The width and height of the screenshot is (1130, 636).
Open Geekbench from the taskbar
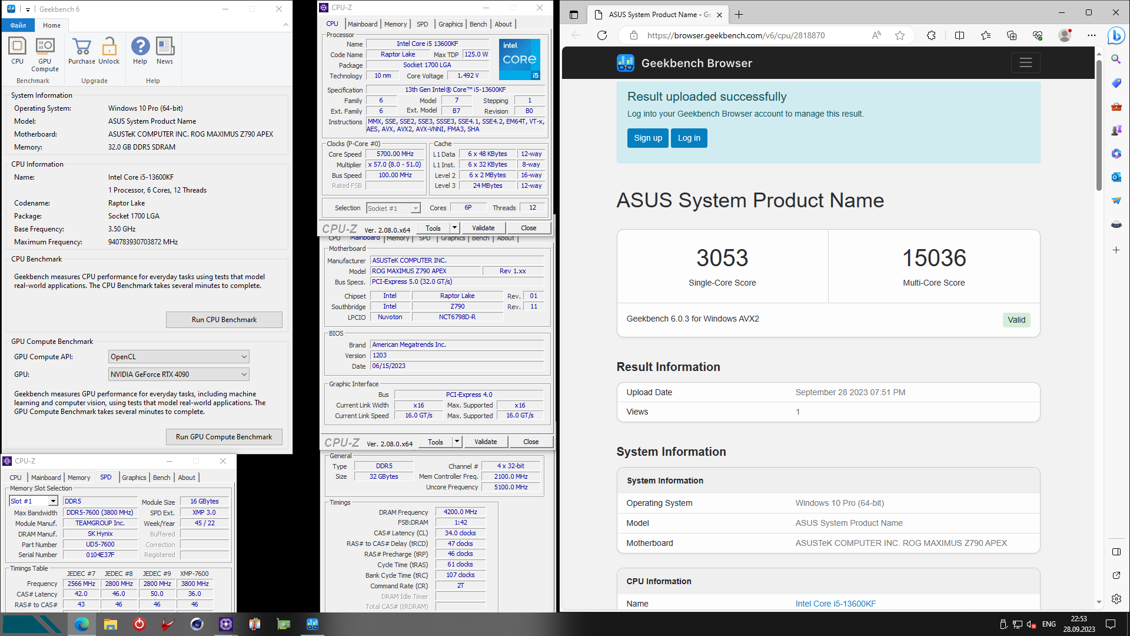point(312,624)
